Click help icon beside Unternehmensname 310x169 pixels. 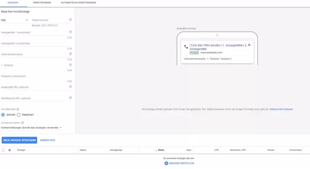pos(70,54)
